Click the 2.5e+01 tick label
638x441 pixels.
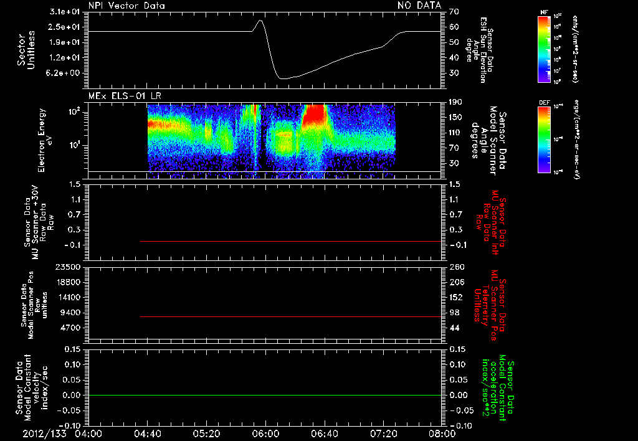click(65, 27)
